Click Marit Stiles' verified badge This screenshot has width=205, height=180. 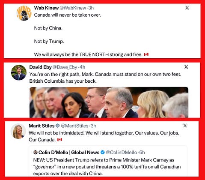click(x=58, y=126)
